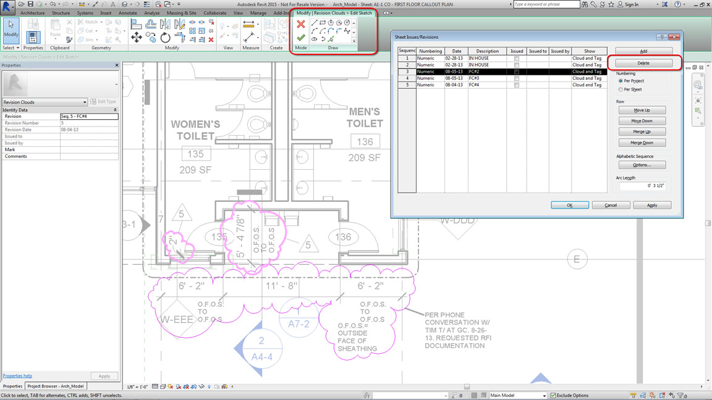Check Issued box for FC#3 row
The width and height of the screenshot is (712, 400).
[516, 78]
